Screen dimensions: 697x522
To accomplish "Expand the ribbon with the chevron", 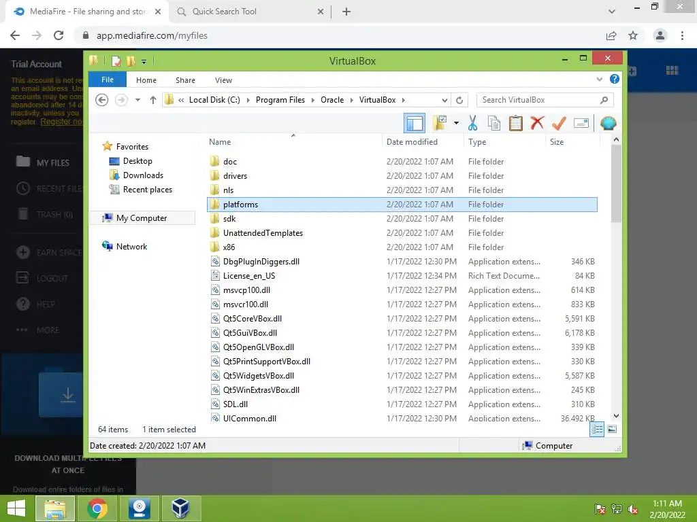I will (x=599, y=80).
